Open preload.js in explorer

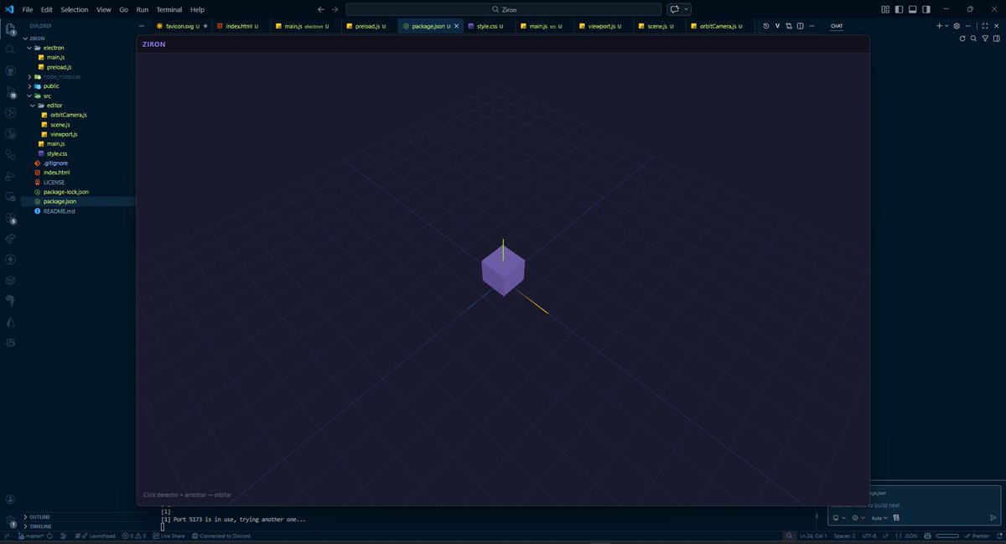[59, 67]
